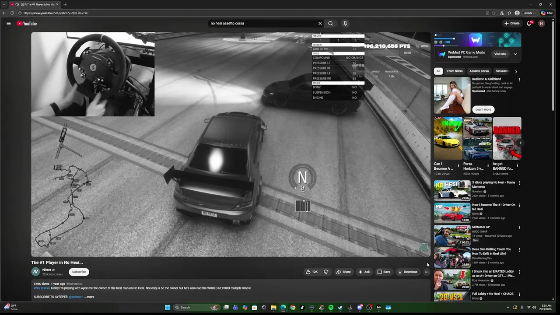Open the 'I Snuck into an E RATED Lobby' video
Viewport: 560px width, 315px height.
coord(452,280)
